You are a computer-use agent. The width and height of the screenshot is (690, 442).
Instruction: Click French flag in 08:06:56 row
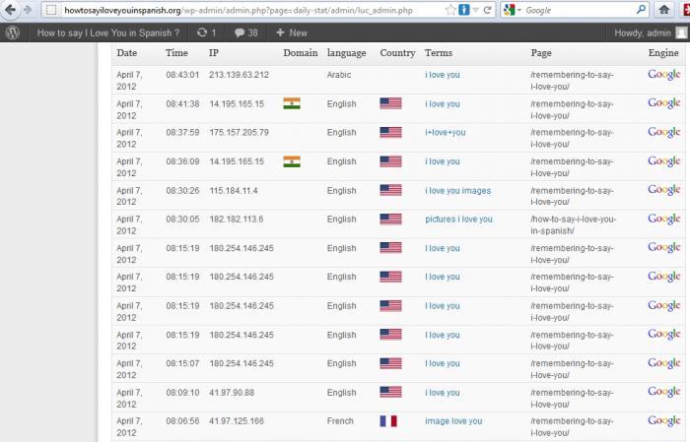(x=388, y=421)
